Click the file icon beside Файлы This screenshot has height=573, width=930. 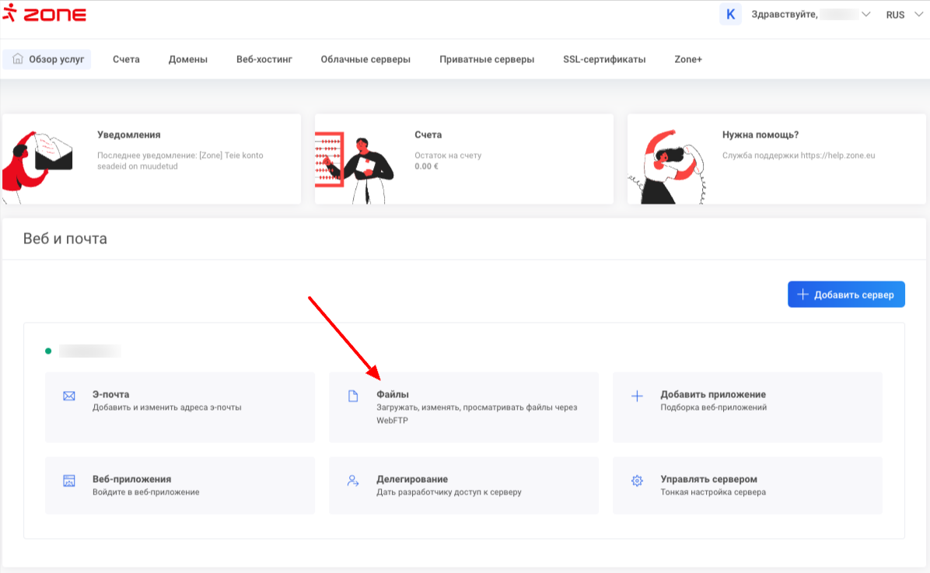[352, 397]
